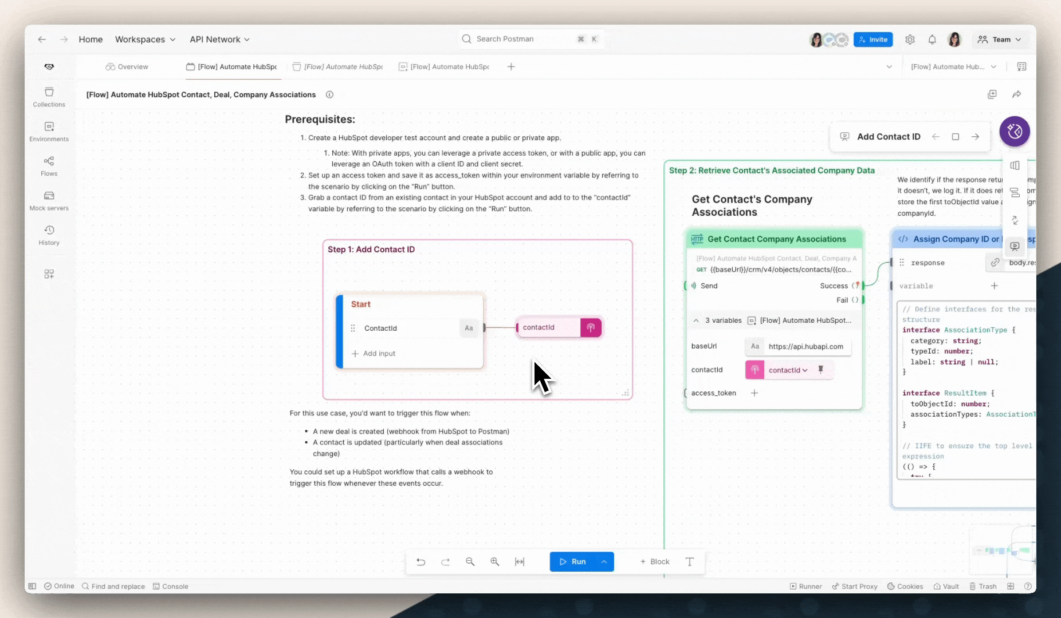This screenshot has height=618, width=1061.
Task: Open the API Network menu
Action: 219,39
